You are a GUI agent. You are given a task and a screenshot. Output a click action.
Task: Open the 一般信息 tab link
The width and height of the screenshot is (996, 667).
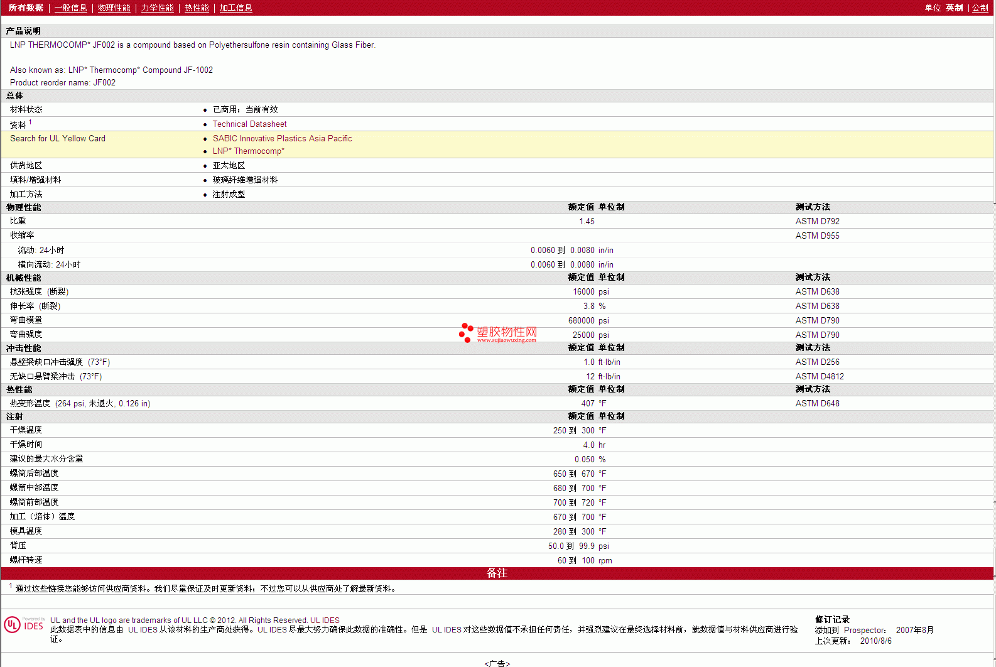point(70,8)
